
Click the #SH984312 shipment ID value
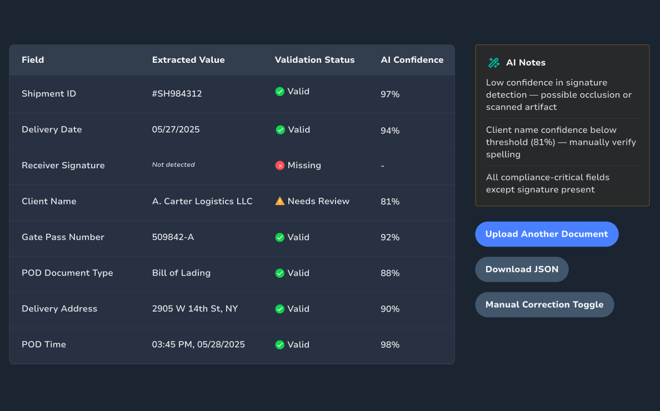point(177,94)
